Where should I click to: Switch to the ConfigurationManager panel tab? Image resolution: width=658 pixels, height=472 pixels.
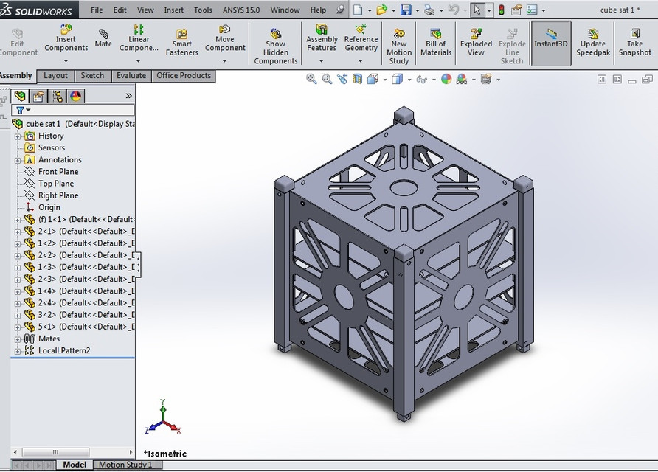click(x=57, y=96)
